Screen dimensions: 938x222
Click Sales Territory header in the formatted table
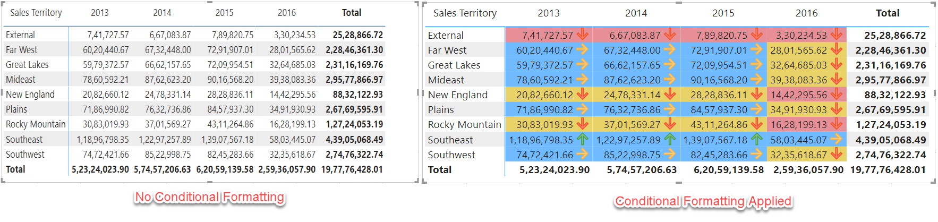465,13
